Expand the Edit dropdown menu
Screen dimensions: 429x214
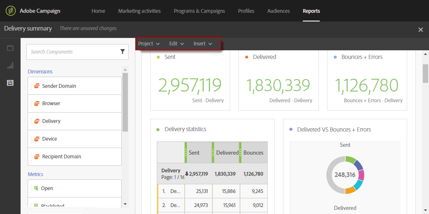point(177,44)
